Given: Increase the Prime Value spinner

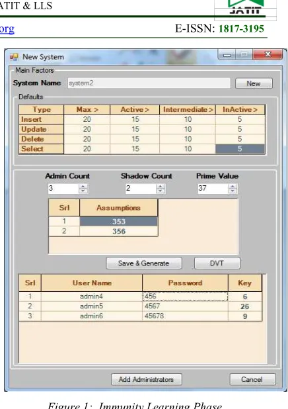Looking at the screenshot, I should (x=233, y=186).
